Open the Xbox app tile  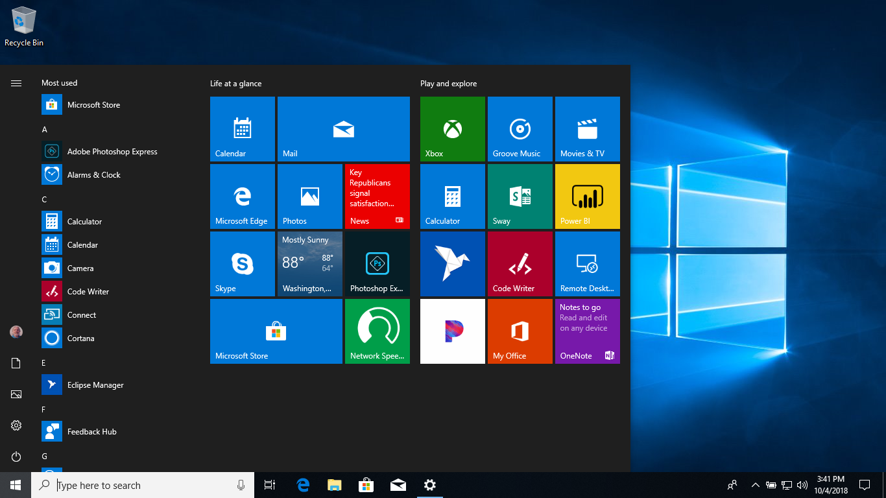pyautogui.click(x=452, y=128)
